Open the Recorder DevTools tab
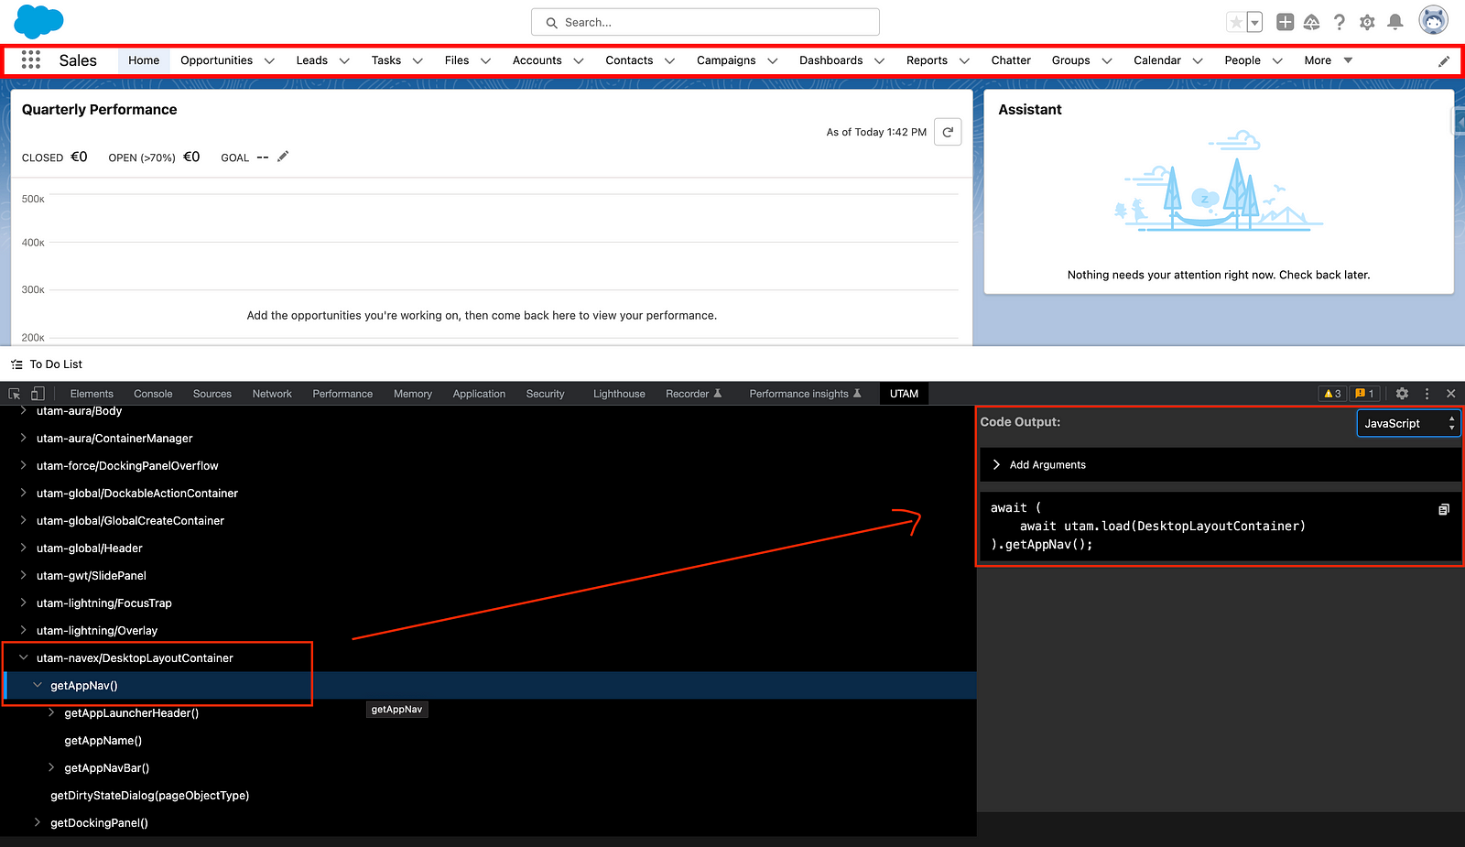The width and height of the screenshot is (1465, 847). click(x=693, y=394)
